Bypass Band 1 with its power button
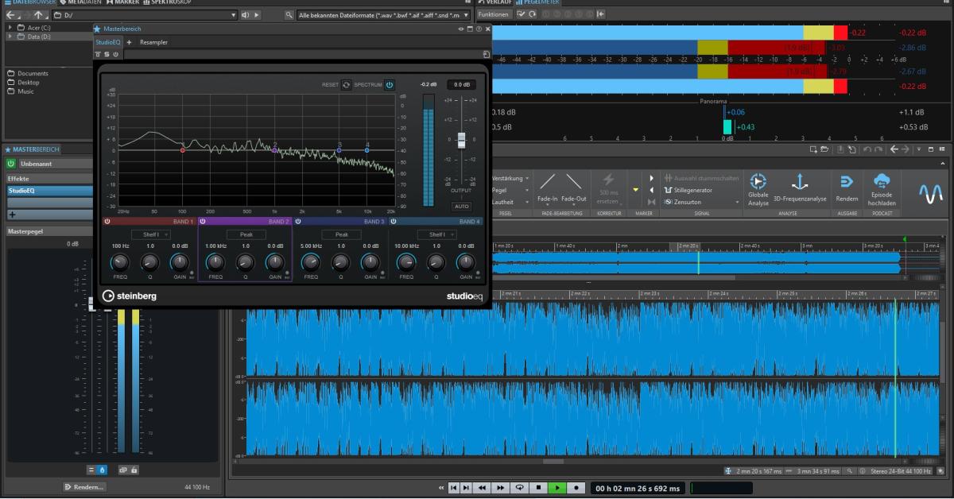 coord(108,221)
